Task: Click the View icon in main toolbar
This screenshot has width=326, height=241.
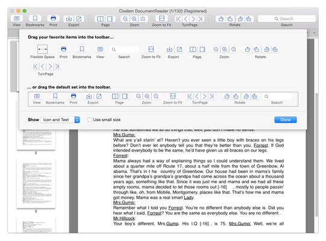Action: tap(17, 19)
